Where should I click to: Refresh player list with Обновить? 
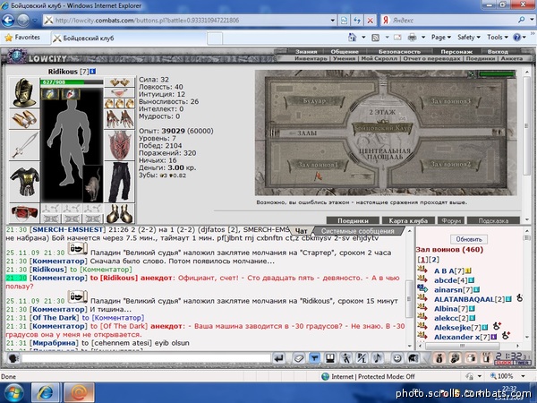point(469,239)
